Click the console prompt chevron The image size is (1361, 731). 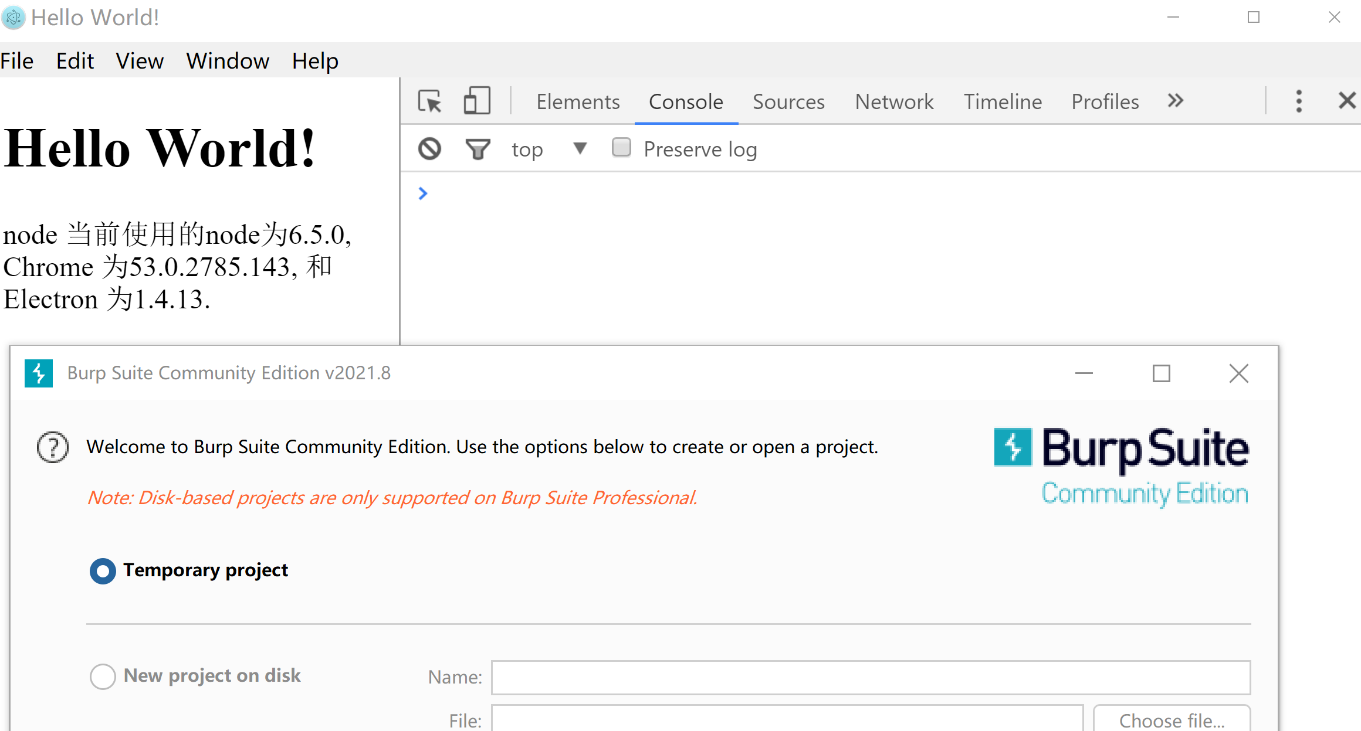(x=423, y=193)
